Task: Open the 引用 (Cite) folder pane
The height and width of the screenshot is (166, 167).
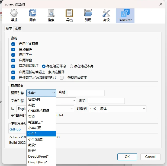Action: click(88, 15)
